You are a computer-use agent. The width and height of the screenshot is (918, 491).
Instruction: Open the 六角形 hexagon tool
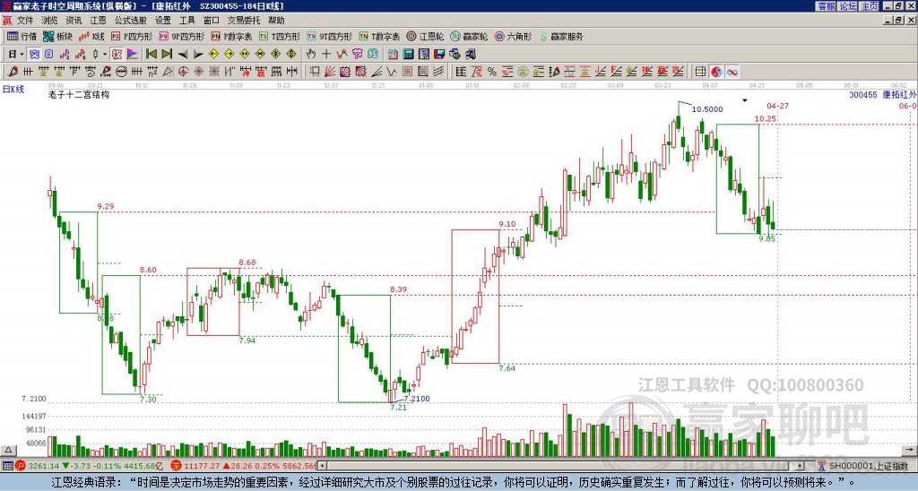pos(513,36)
